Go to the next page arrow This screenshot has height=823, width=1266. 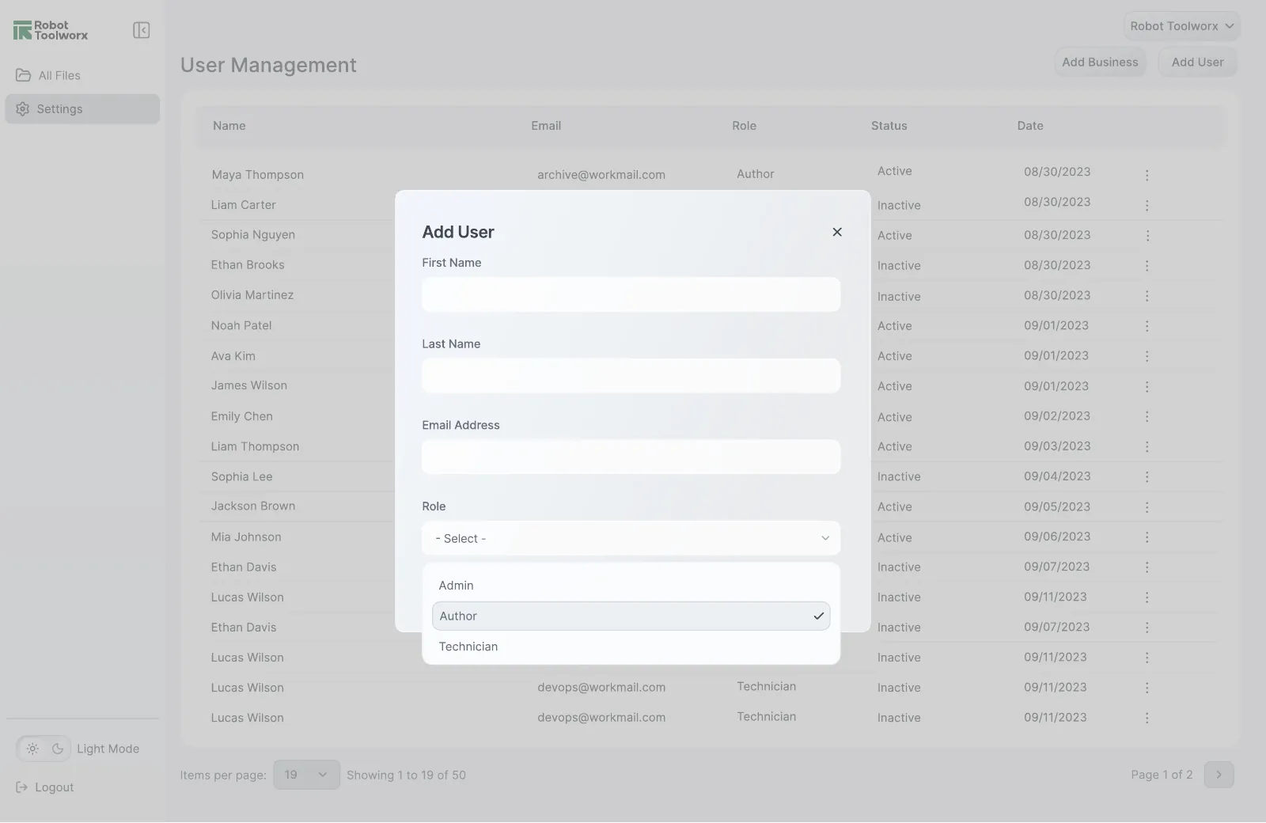coord(1219,775)
